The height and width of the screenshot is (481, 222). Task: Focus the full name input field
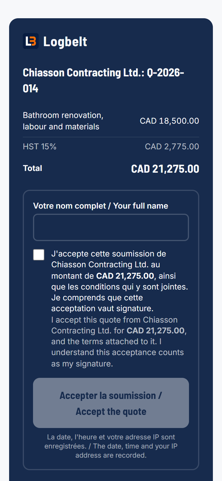(111, 227)
